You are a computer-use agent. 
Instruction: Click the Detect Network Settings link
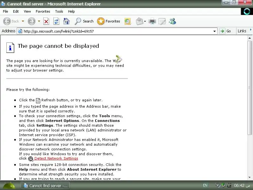point(56,158)
